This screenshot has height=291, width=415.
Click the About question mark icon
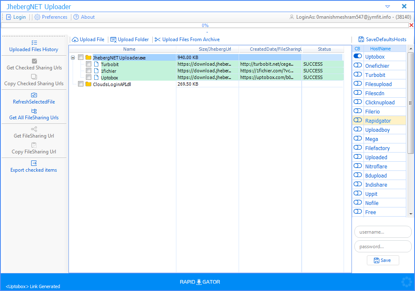(x=76, y=17)
